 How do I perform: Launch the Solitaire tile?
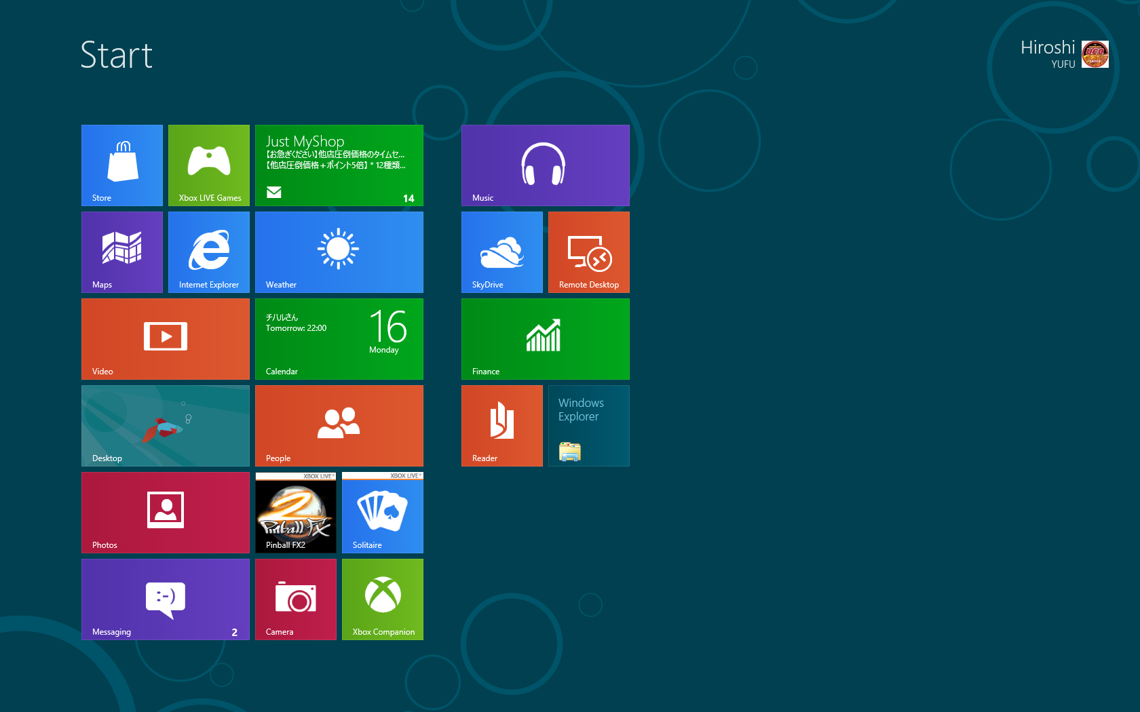click(383, 513)
